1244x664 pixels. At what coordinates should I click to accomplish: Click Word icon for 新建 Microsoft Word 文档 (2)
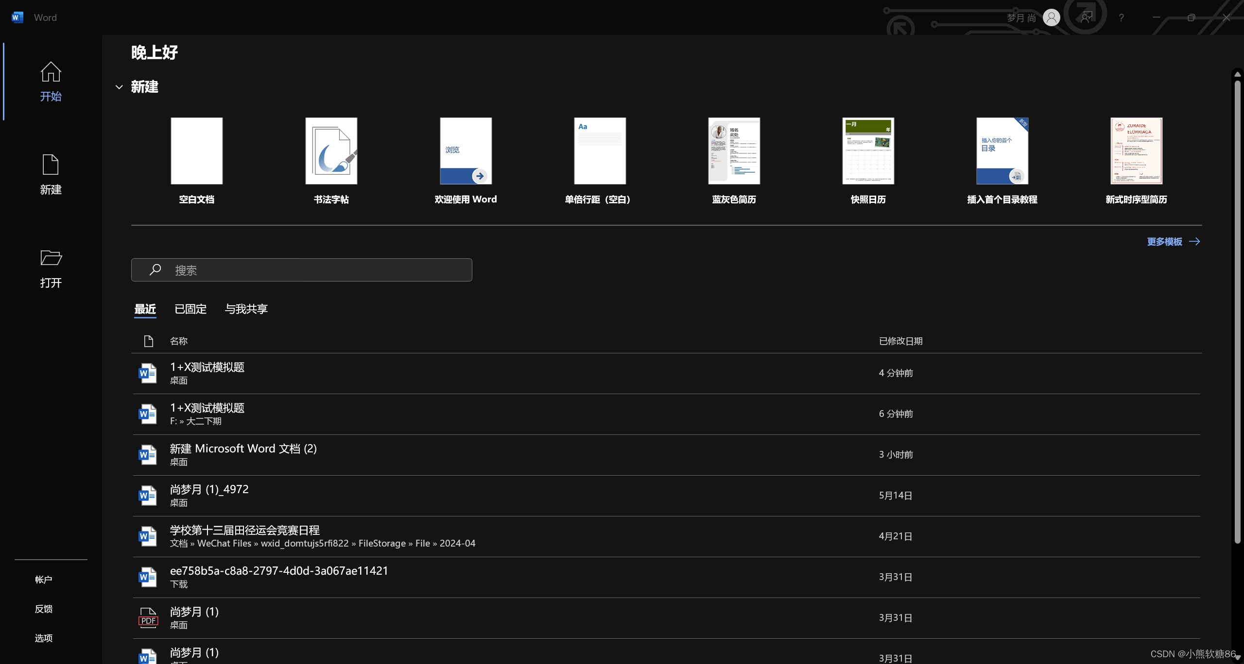point(148,455)
